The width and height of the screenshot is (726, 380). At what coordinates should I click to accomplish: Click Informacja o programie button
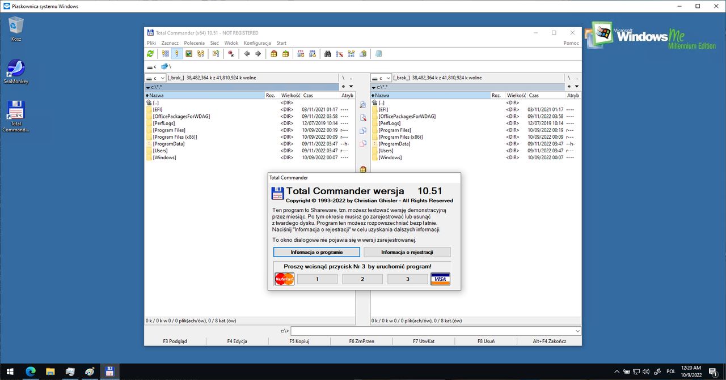tap(316, 252)
